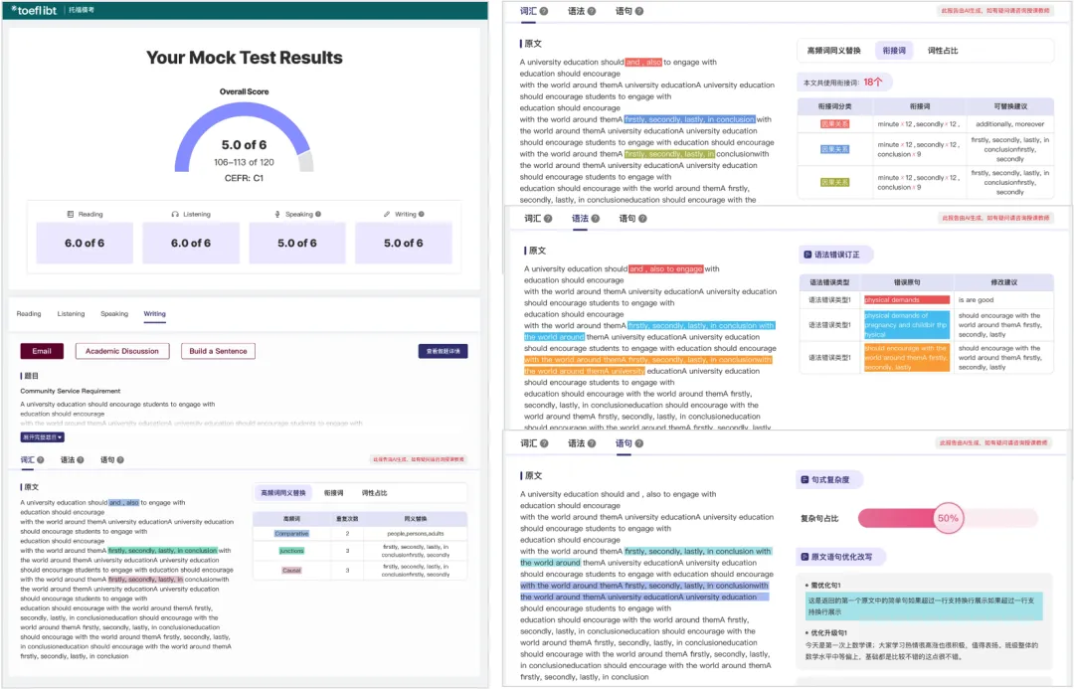The image size is (1074, 689).
Task: Select the Build a Sentence task type
Action: coord(218,351)
